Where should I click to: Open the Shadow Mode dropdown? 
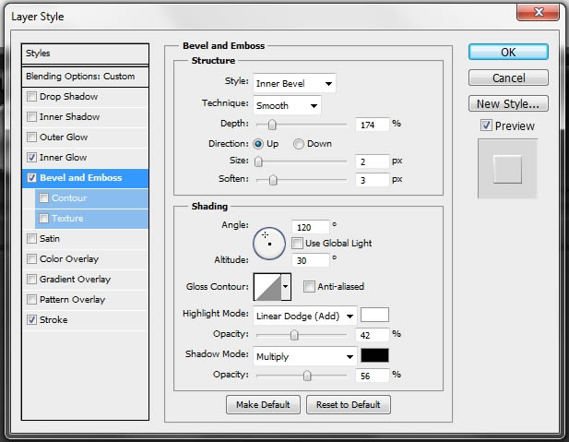click(x=305, y=356)
